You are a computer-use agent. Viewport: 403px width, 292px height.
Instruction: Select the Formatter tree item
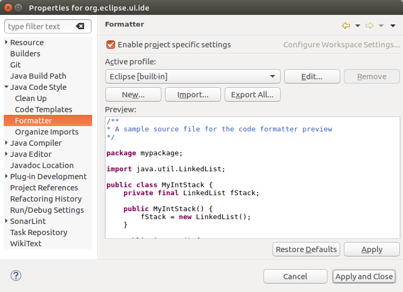[x=48, y=120]
